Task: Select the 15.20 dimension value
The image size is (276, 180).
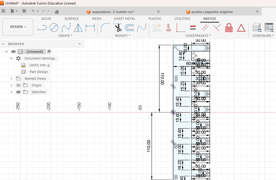Action: 182,86
